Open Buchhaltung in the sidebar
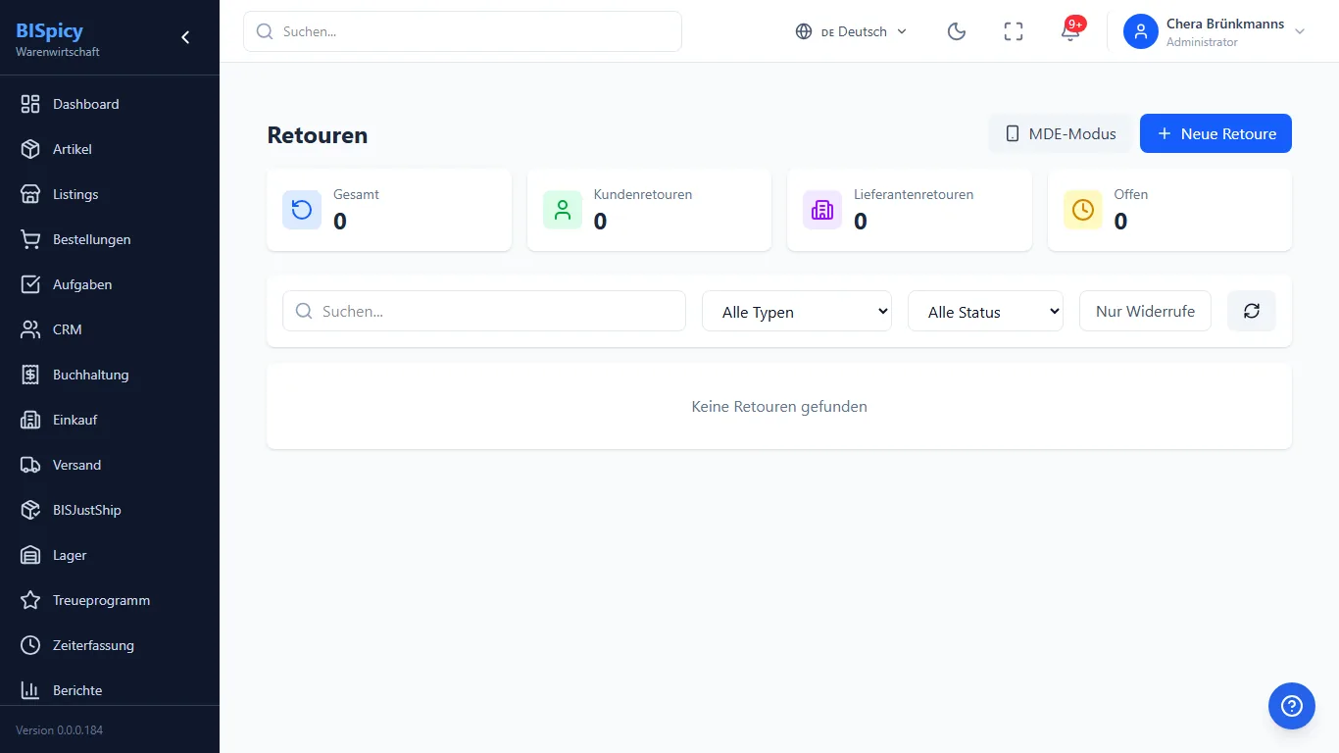The image size is (1339, 753). coord(110,375)
